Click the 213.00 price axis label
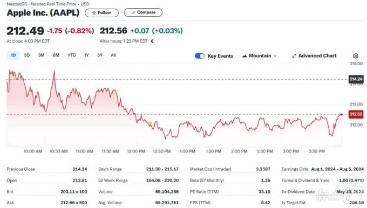This screenshot has width=367, height=208. (x=356, y=104)
